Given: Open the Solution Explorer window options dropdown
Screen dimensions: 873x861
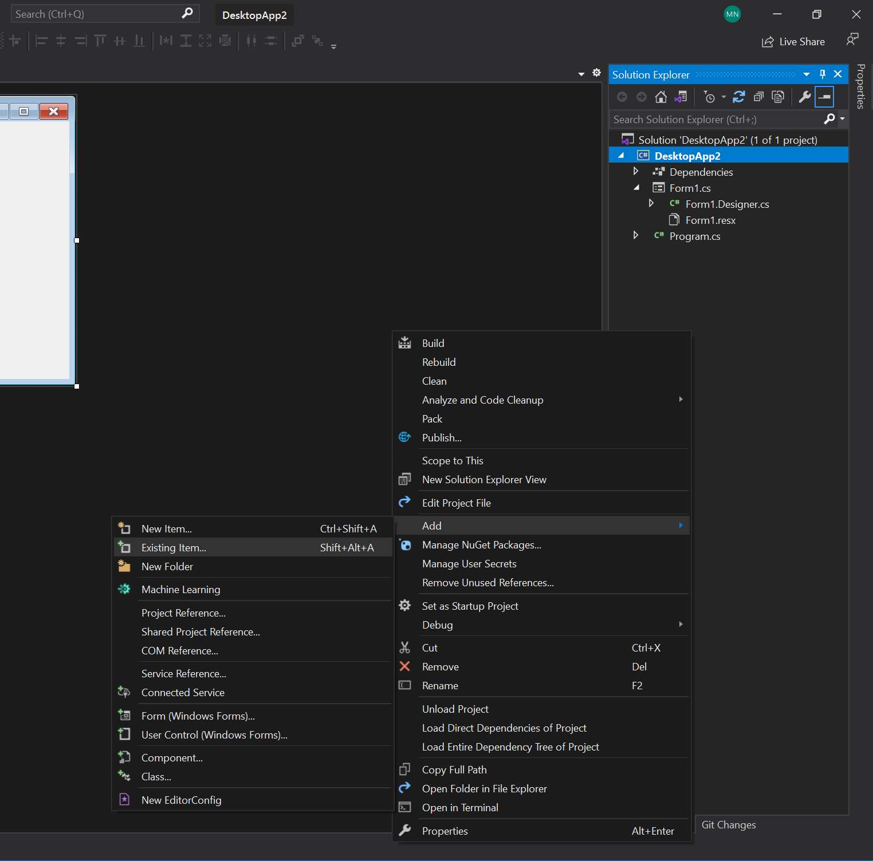Looking at the screenshot, I should [x=807, y=74].
